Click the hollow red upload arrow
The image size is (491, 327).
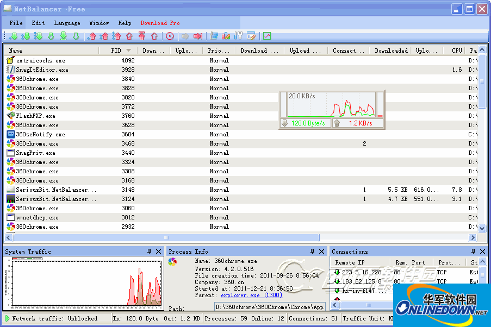pos(154,36)
